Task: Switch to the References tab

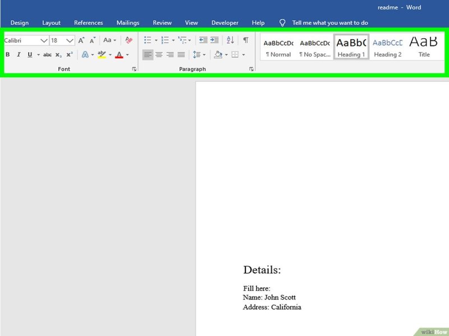Action: pyautogui.click(x=89, y=22)
